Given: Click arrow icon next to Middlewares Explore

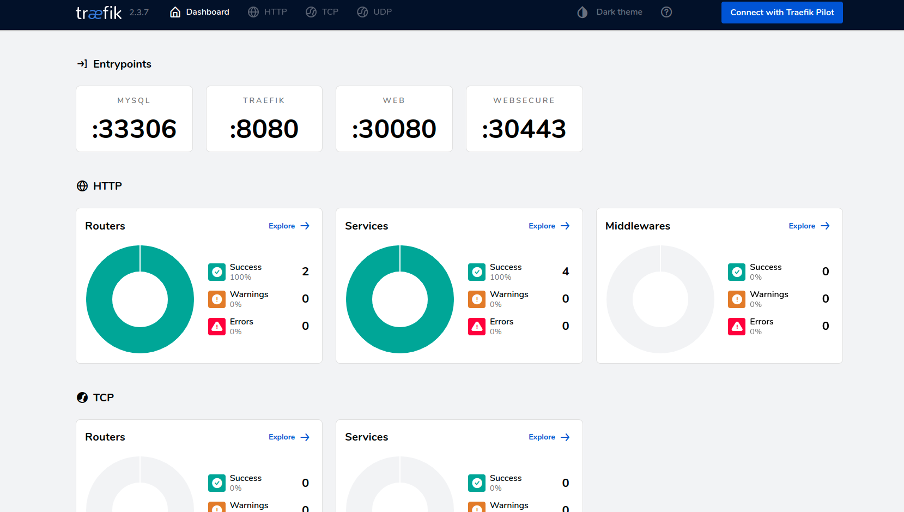Looking at the screenshot, I should [826, 226].
